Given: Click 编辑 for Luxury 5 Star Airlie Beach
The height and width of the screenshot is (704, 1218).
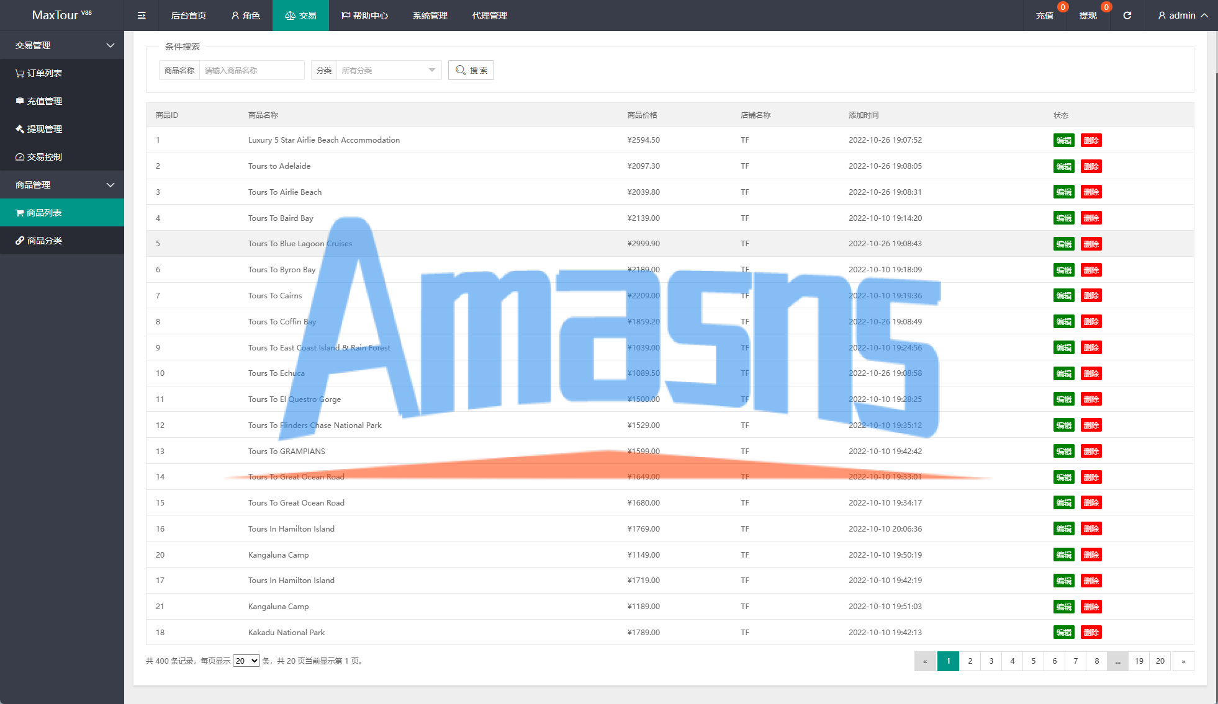Looking at the screenshot, I should click(1063, 140).
